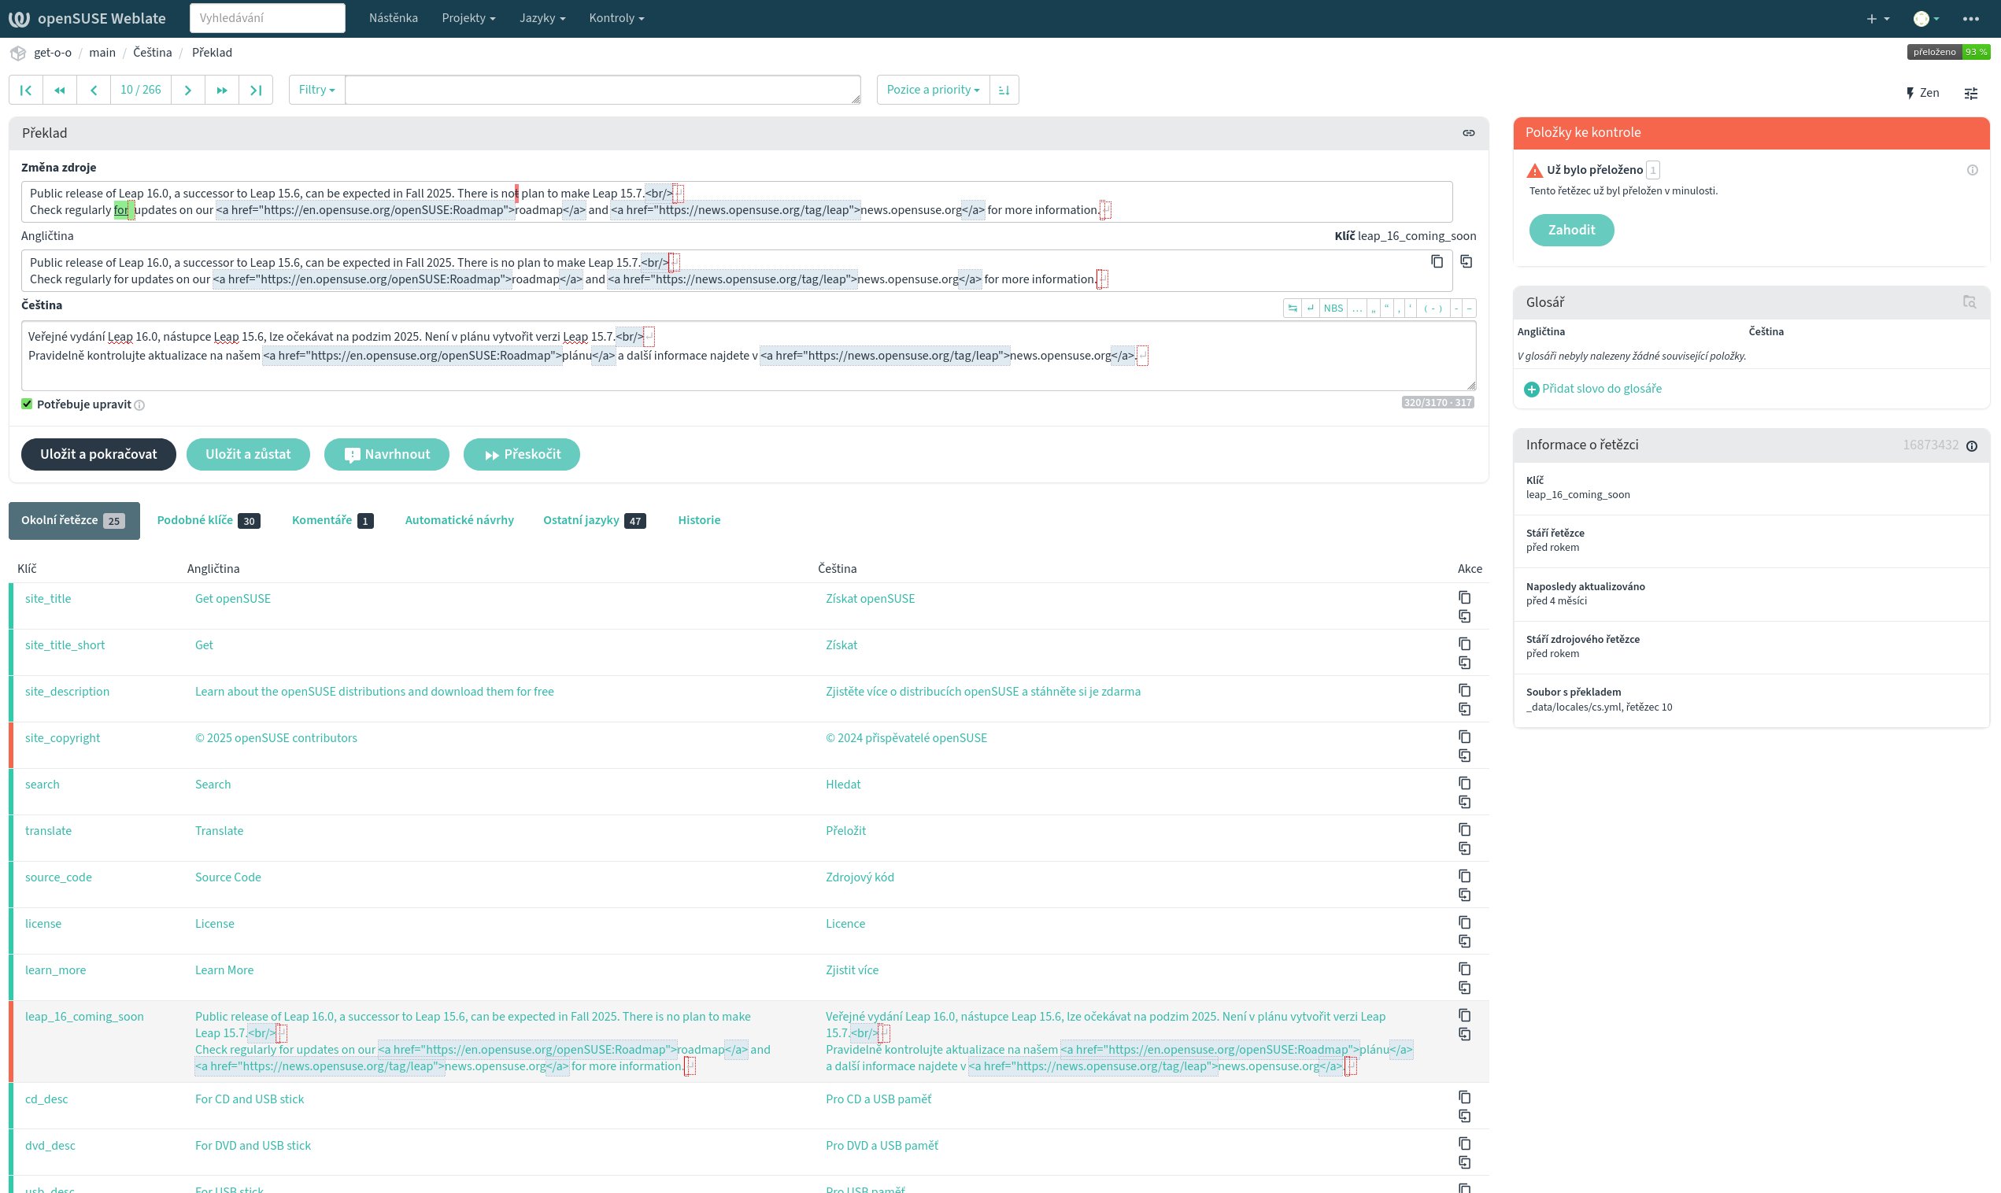Viewport: 2001px width, 1193px height.
Task: Click the glossary search icon in Glosář header
Action: click(x=1969, y=302)
